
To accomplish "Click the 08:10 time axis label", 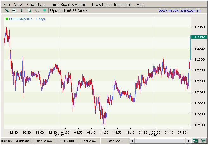I will point(91,133).
